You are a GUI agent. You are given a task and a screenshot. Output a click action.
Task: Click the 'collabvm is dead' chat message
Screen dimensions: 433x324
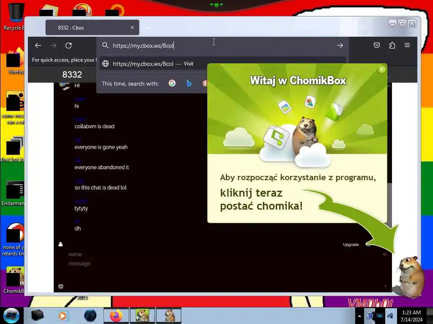94,127
